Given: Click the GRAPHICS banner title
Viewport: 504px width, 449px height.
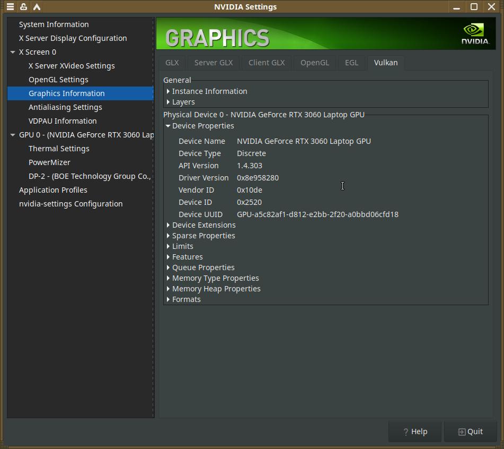Looking at the screenshot, I should (217, 38).
